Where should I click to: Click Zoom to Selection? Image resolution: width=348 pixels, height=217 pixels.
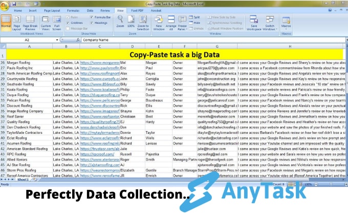(x=143, y=23)
